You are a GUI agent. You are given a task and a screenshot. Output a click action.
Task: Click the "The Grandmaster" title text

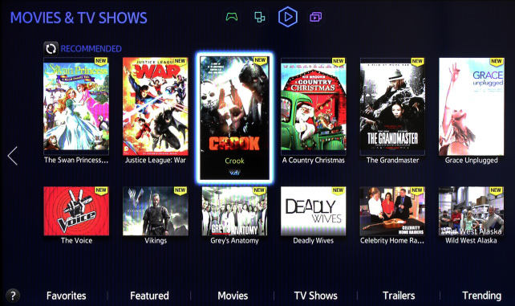pyautogui.click(x=392, y=160)
